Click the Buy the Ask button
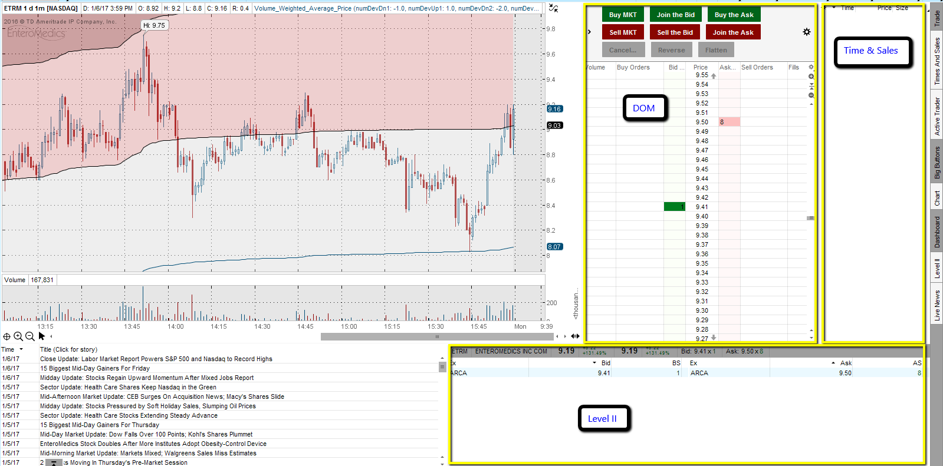The image size is (943, 466). point(734,15)
